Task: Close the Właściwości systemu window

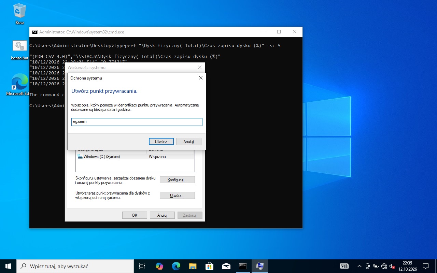Action: (200, 68)
